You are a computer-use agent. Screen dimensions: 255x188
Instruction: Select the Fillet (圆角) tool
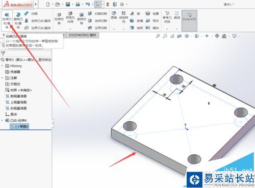pos(114,15)
